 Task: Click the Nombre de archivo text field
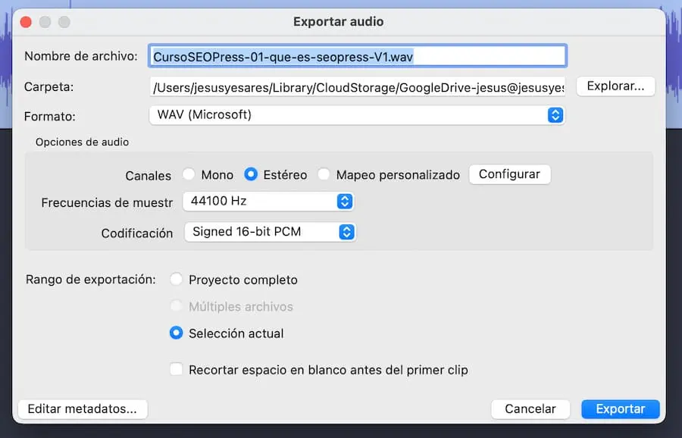coord(357,56)
